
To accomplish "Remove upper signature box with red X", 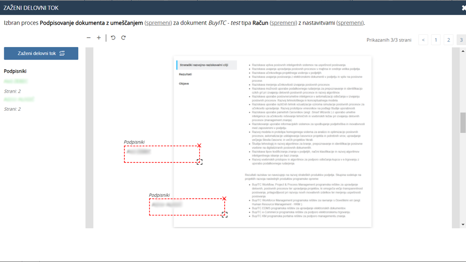I will coord(199,145).
